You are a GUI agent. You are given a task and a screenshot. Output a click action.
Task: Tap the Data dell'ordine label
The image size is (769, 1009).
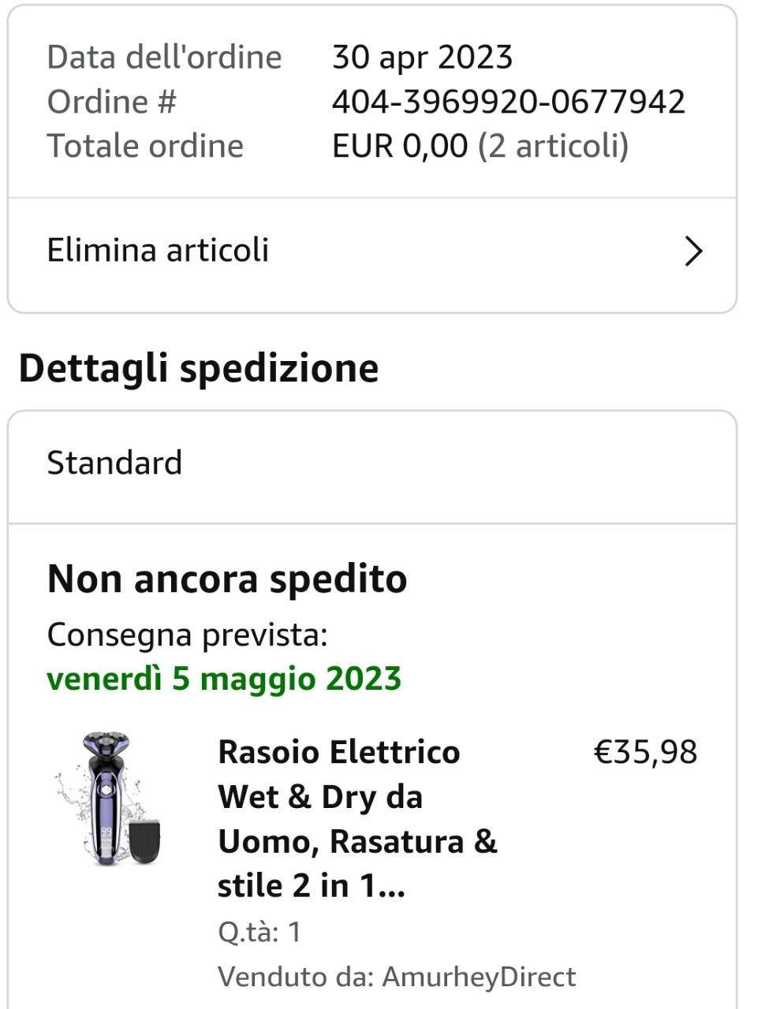(164, 57)
